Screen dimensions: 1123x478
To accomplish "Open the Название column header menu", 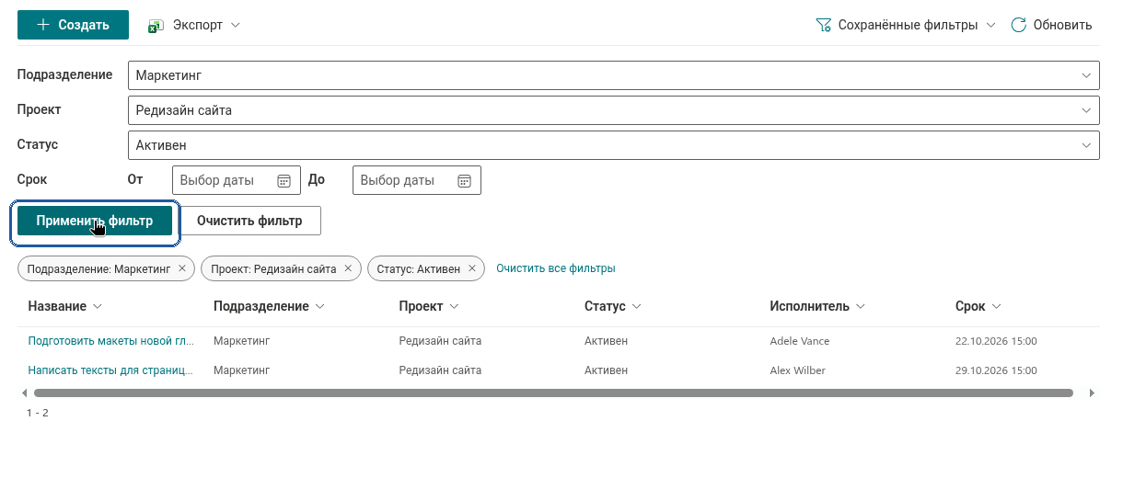I will coord(64,306).
